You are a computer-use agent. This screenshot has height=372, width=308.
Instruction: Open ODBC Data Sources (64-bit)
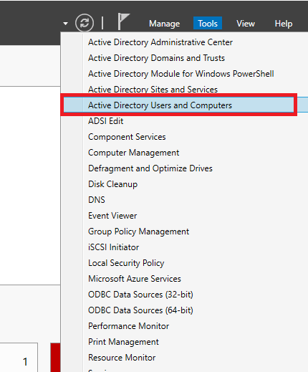(140, 310)
